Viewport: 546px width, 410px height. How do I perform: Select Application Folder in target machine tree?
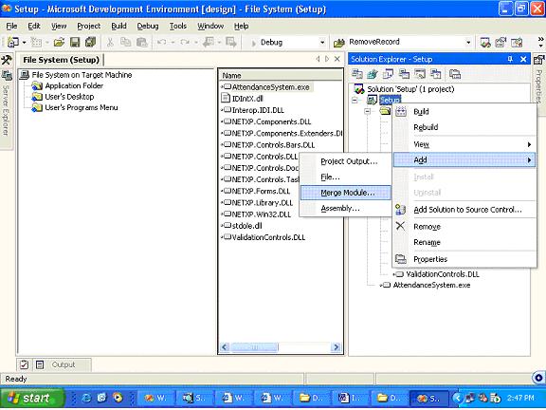click(74, 85)
